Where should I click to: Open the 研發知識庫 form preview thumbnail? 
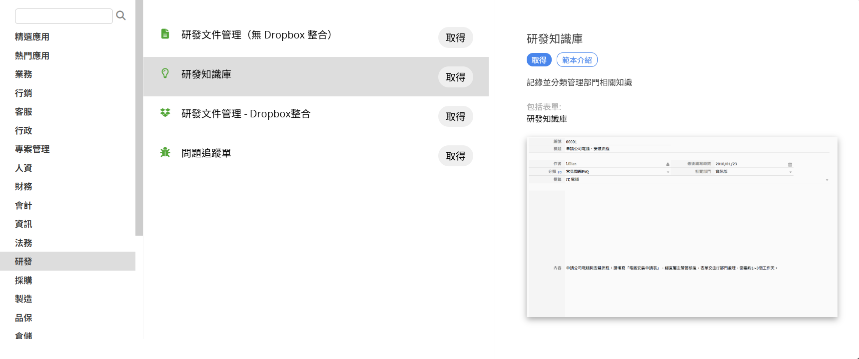pyautogui.click(x=682, y=227)
